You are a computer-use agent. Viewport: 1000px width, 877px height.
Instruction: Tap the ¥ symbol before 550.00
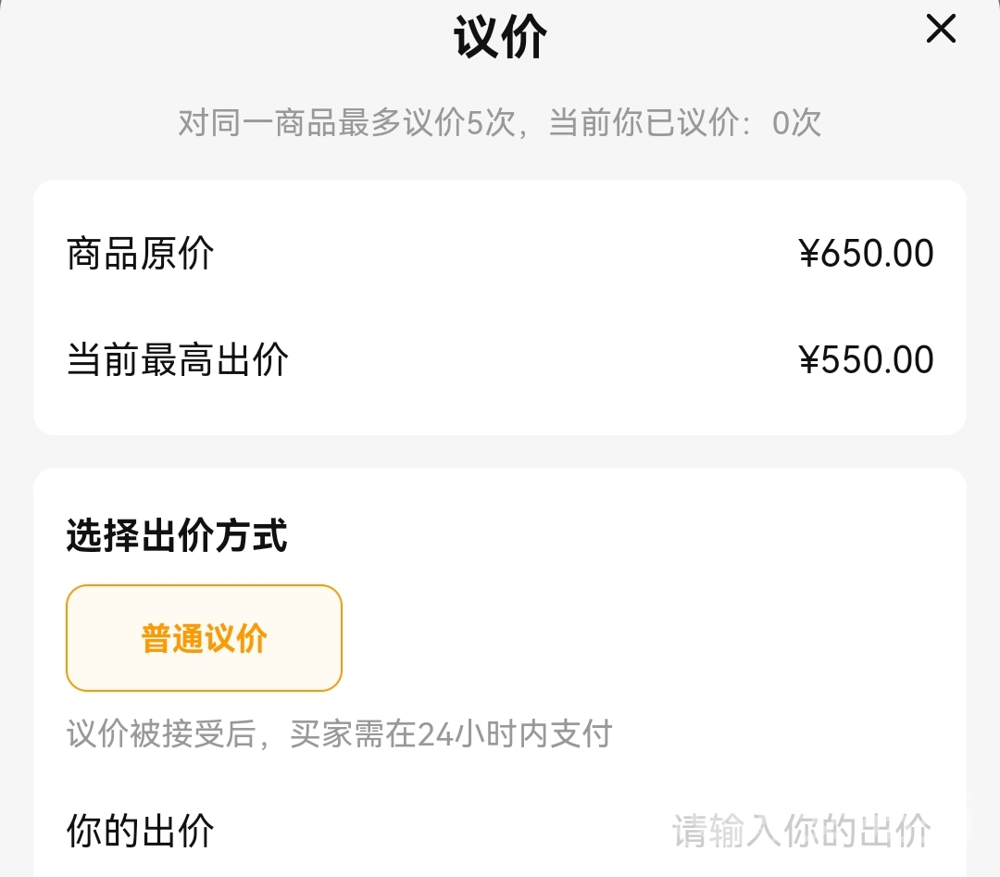pyautogui.click(x=808, y=360)
